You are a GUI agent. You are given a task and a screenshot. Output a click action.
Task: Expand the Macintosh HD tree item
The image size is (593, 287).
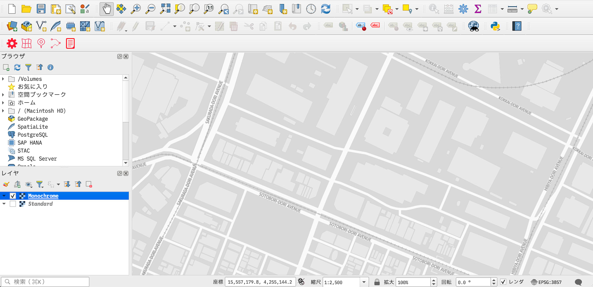click(x=3, y=111)
